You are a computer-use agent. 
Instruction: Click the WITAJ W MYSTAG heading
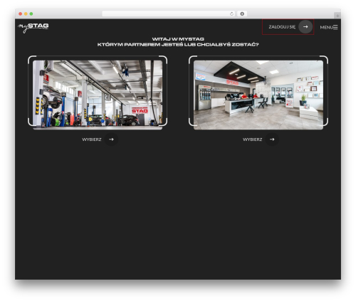(x=178, y=39)
